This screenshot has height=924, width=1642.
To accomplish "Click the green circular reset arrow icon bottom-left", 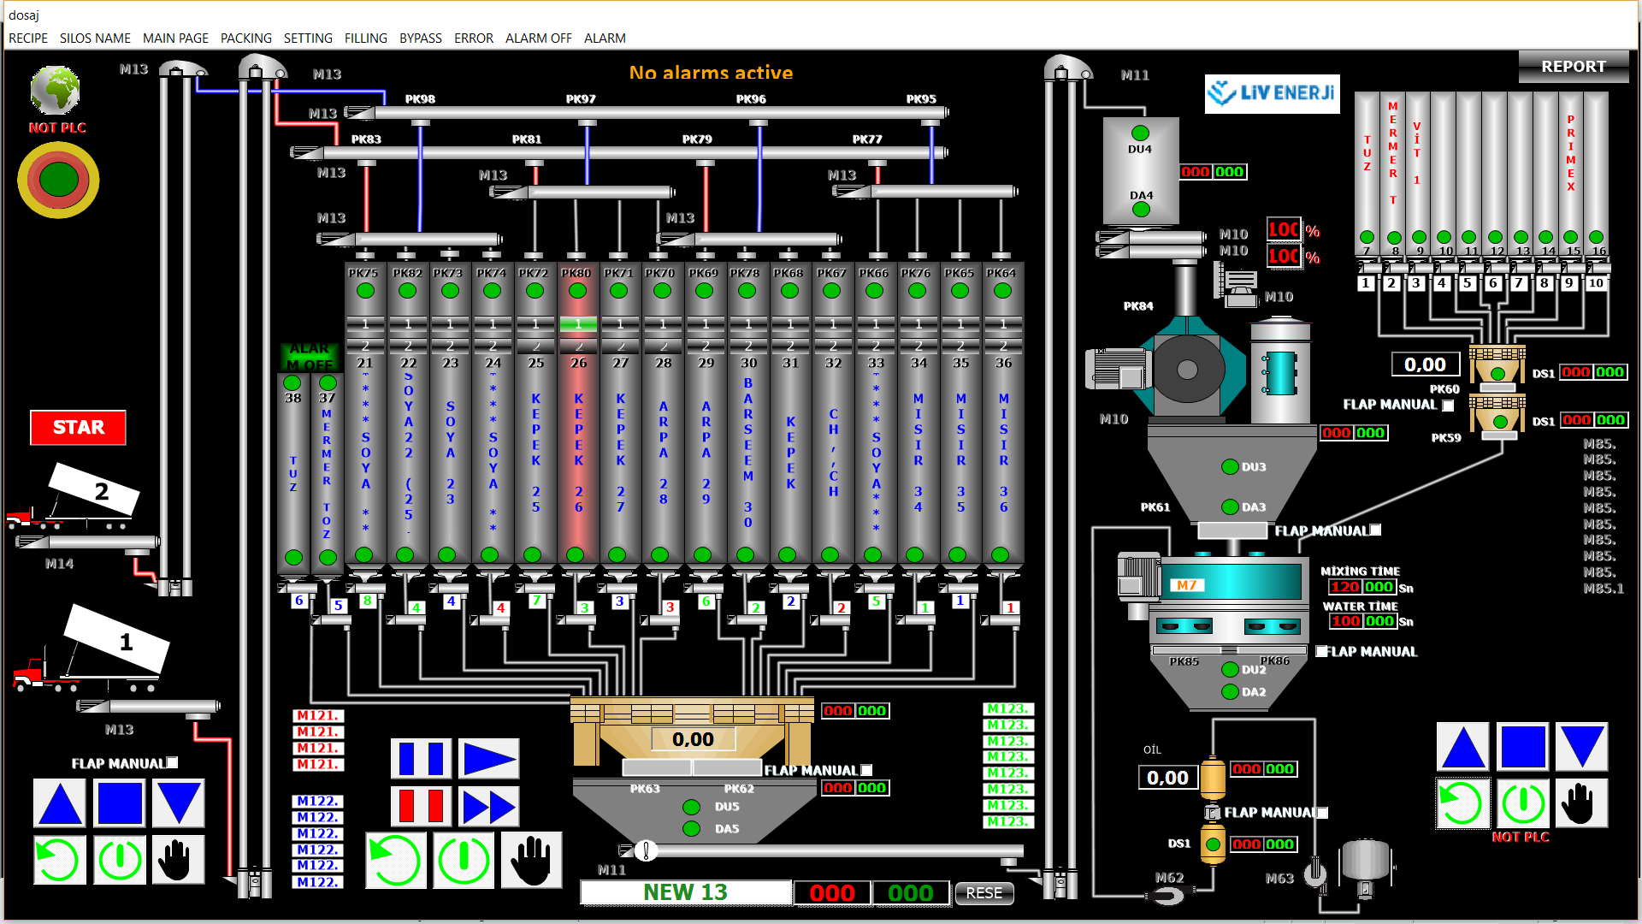I will pos(58,860).
